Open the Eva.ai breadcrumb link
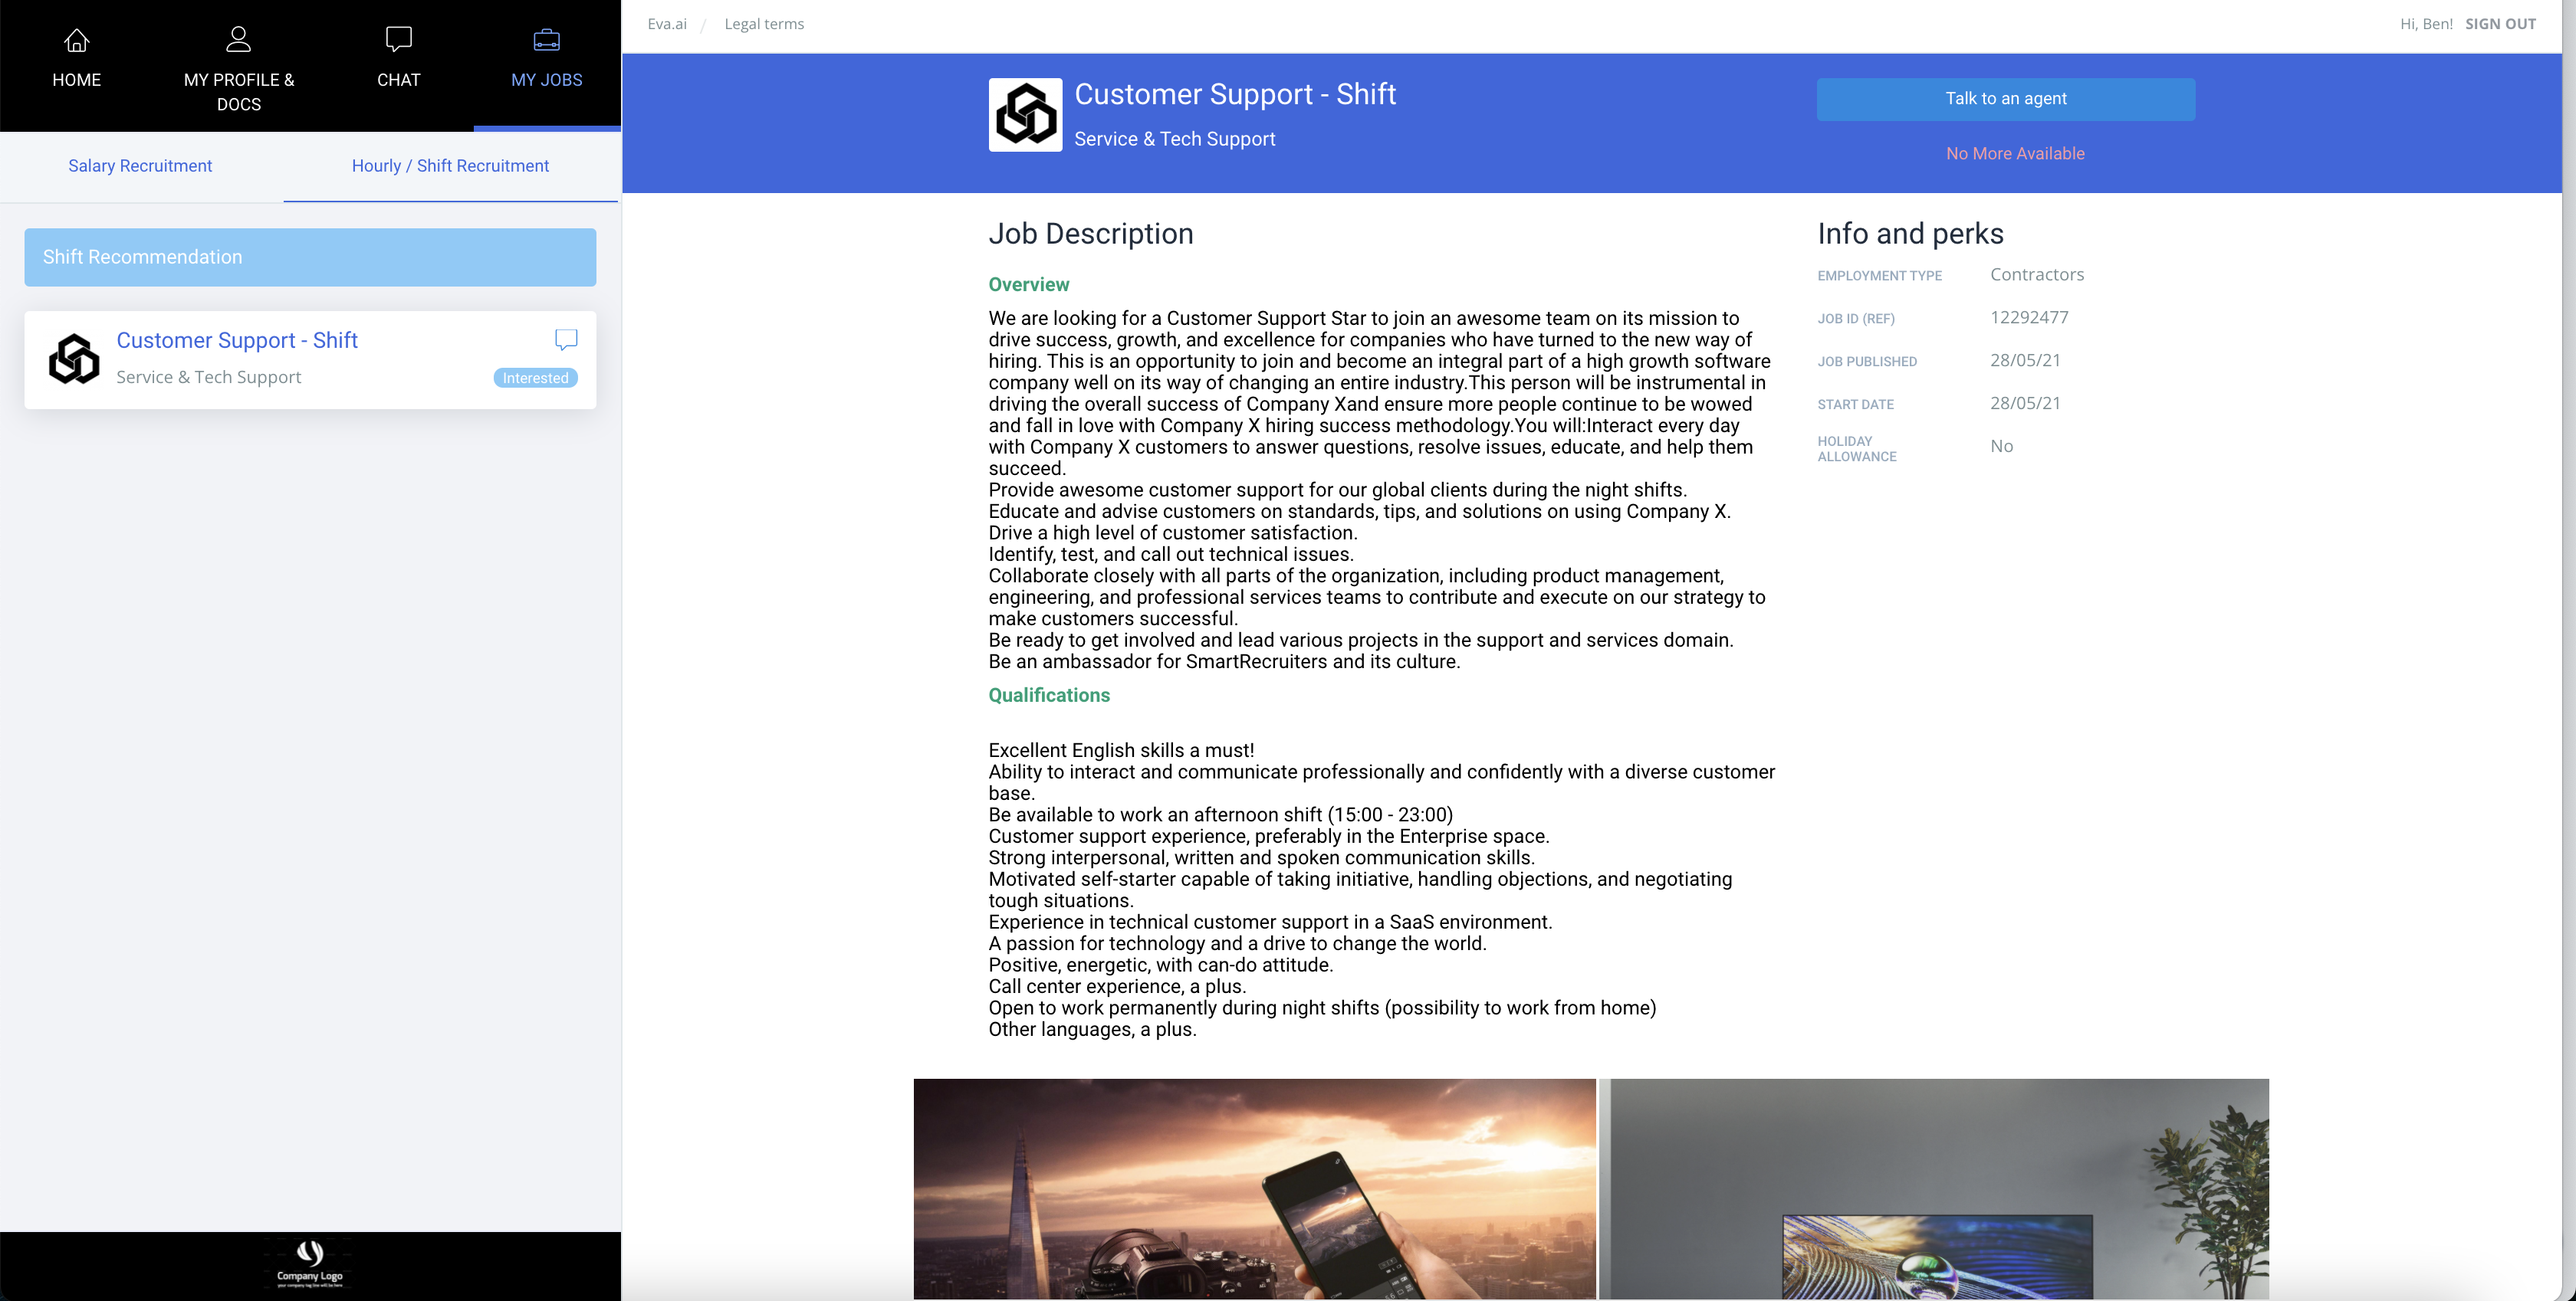This screenshot has height=1301, width=2576. pos(667,24)
